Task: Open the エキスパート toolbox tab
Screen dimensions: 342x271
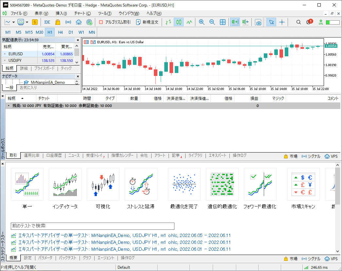Action: 217,155
